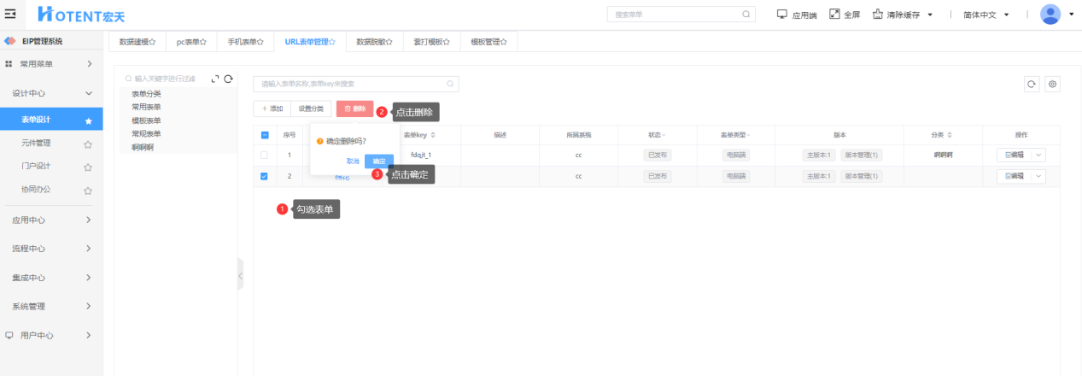
Task: Click the red 删除 button
Action: (354, 109)
